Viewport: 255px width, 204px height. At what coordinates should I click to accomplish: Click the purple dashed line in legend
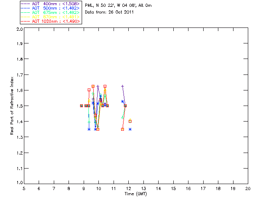click(x=25, y=4)
